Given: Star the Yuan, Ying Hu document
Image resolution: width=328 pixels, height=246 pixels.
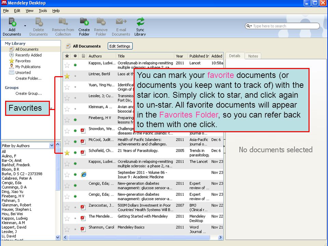Looking at the screenshot, I should pos(67,87).
